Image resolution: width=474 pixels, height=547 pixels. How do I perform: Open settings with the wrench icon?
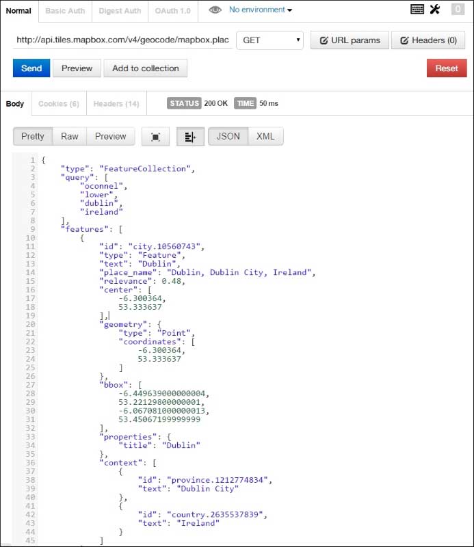436,10
